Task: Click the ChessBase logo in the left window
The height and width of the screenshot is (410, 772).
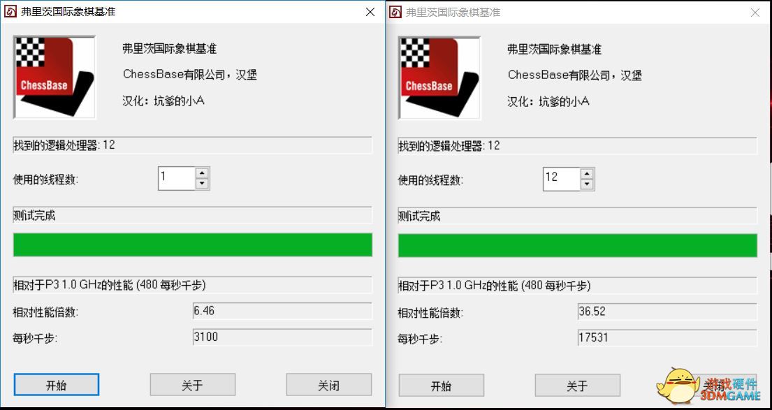Action: (x=54, y=78)
